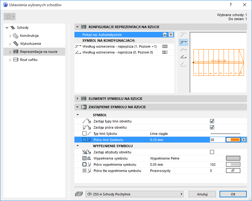Collapse Zastąpienie symbolu na rzucie panel
The width and height of the screenshot is (252, 201).
(x=78, y=107)
